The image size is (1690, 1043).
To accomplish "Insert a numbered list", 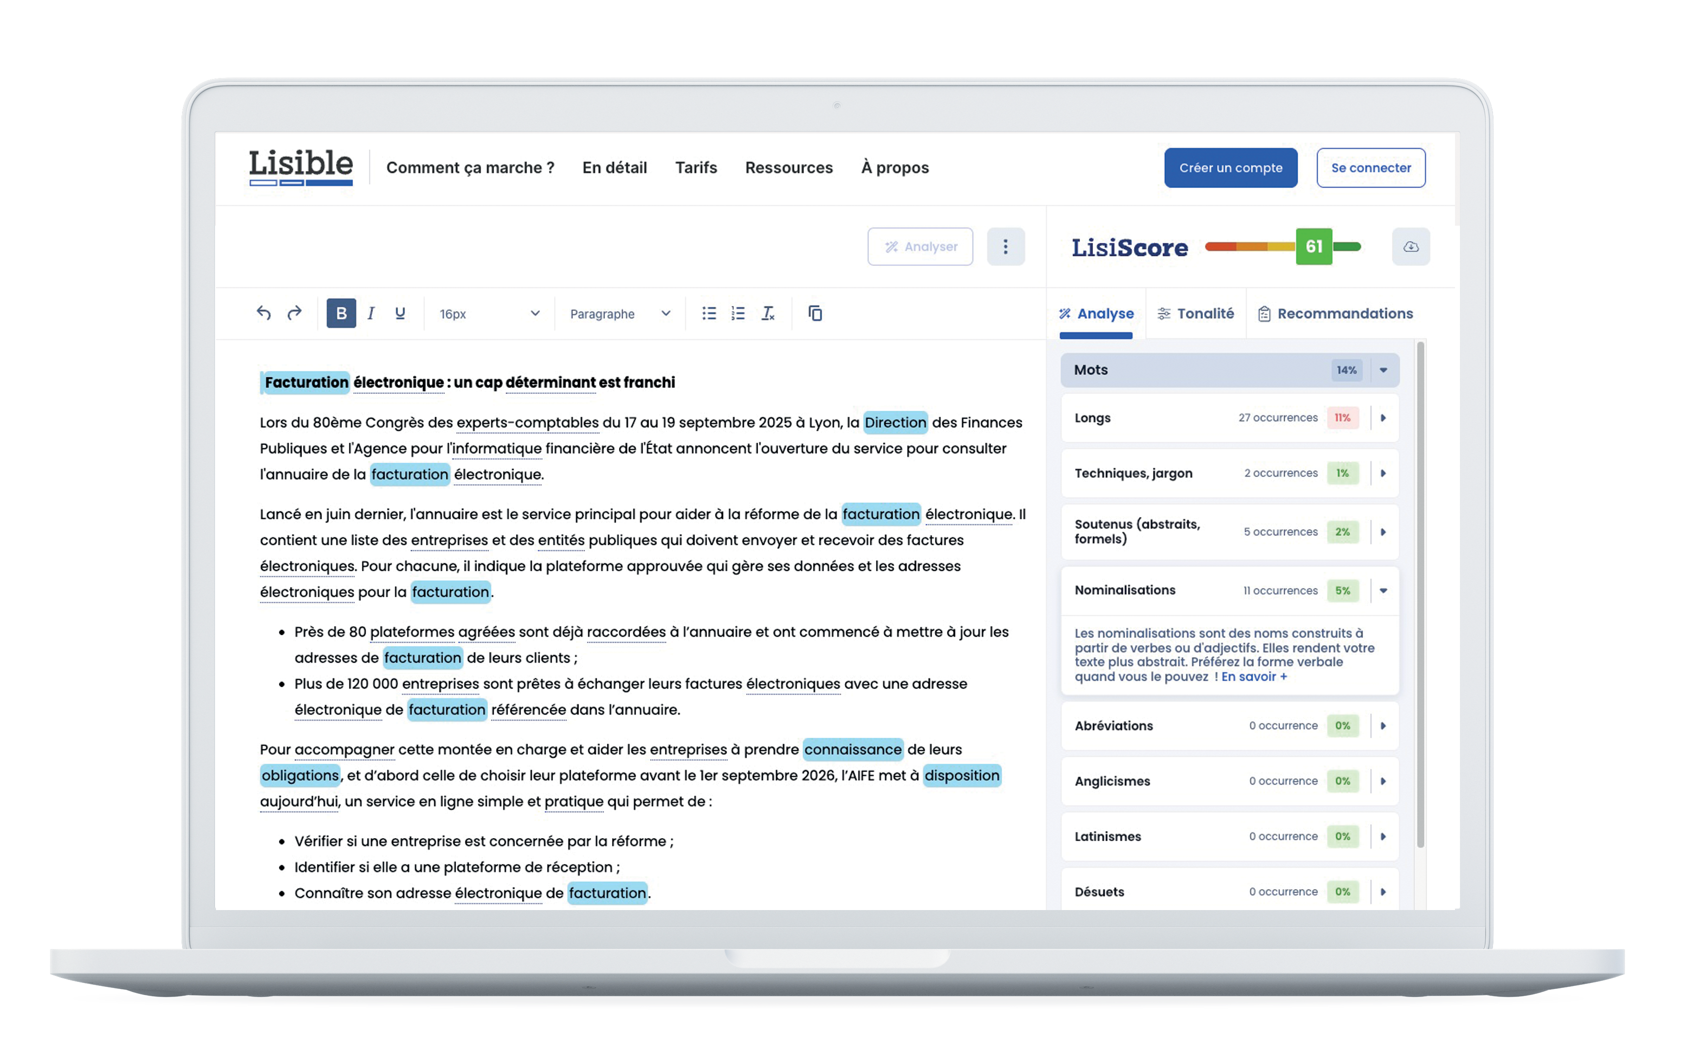I will [x=737, y=314].
